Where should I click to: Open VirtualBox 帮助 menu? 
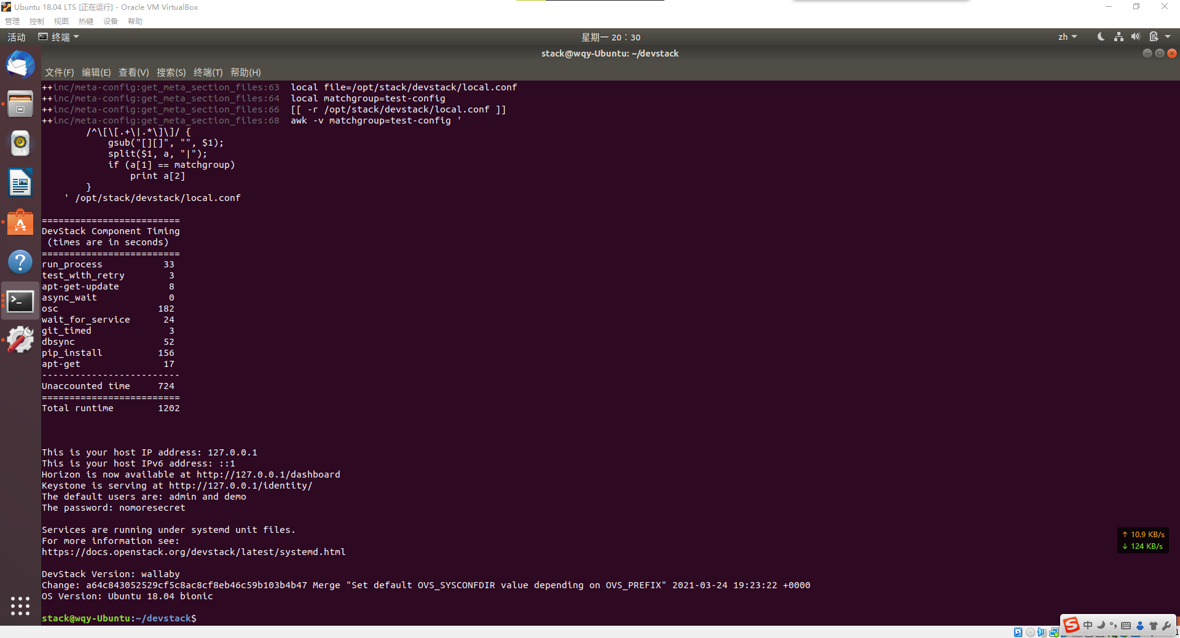[x=135, y=22]
